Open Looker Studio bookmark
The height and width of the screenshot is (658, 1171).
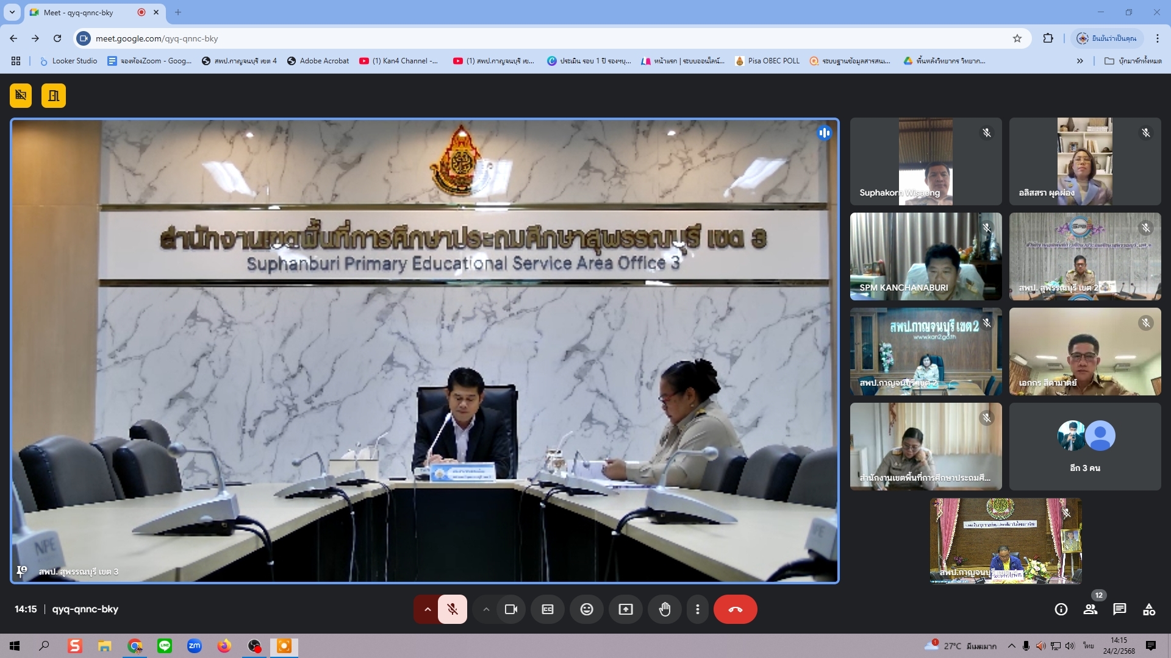click(x=68, y=61)
